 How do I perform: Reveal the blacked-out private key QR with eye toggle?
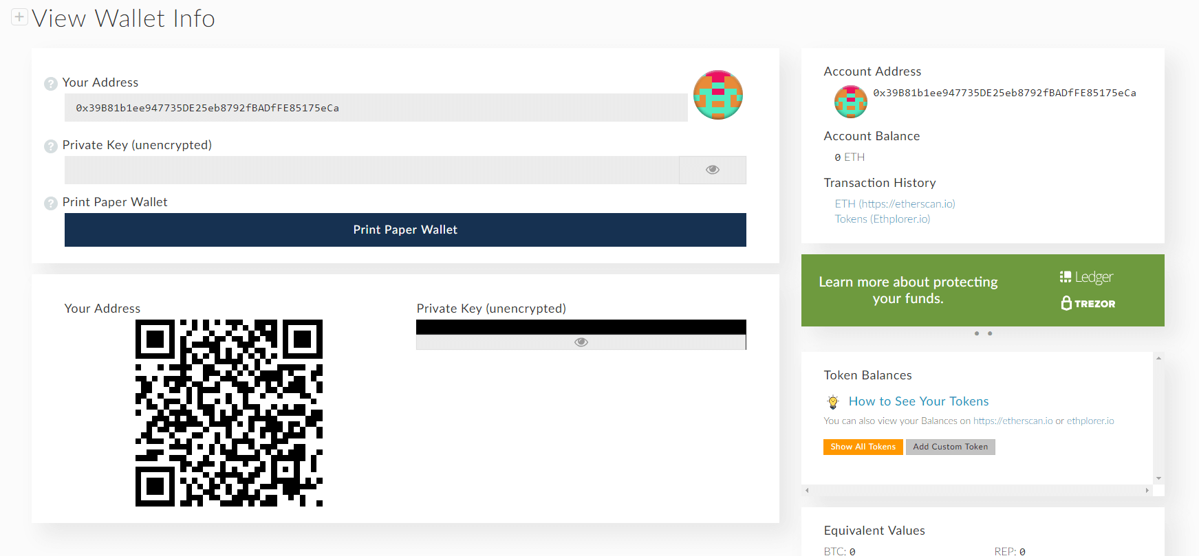tap(581, 342)
